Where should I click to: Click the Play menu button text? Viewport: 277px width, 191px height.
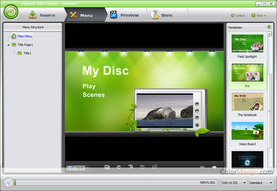89,86
